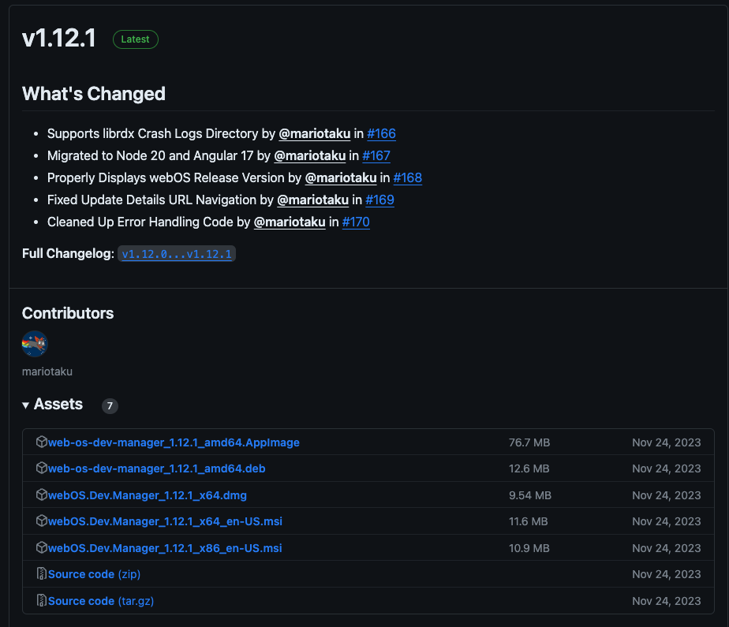Click the Contributors heading
This screenshot has width=729, height=627.
tap(68, 313)
